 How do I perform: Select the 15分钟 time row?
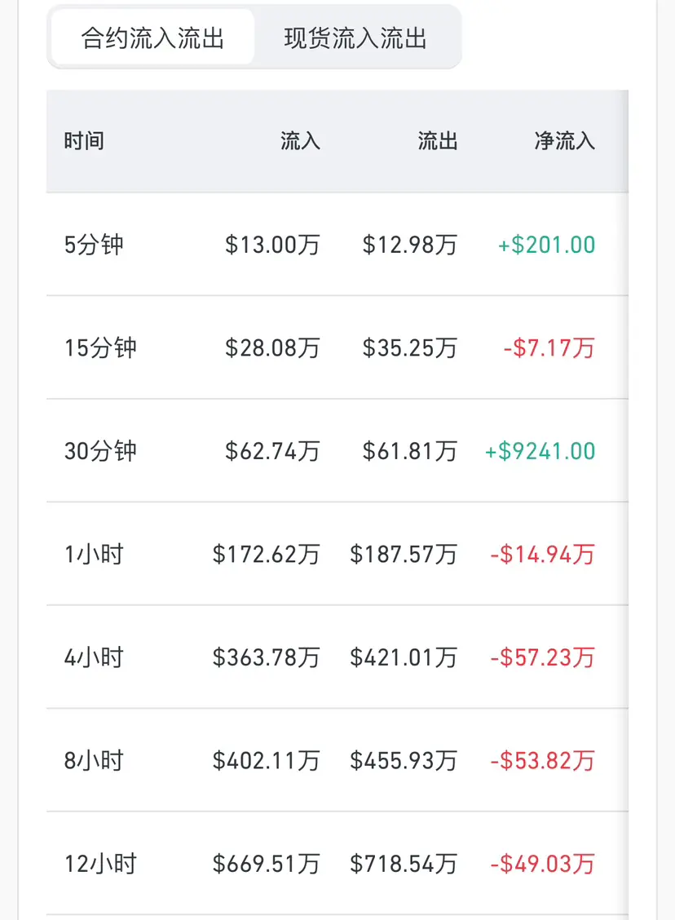tap(100, 348)
